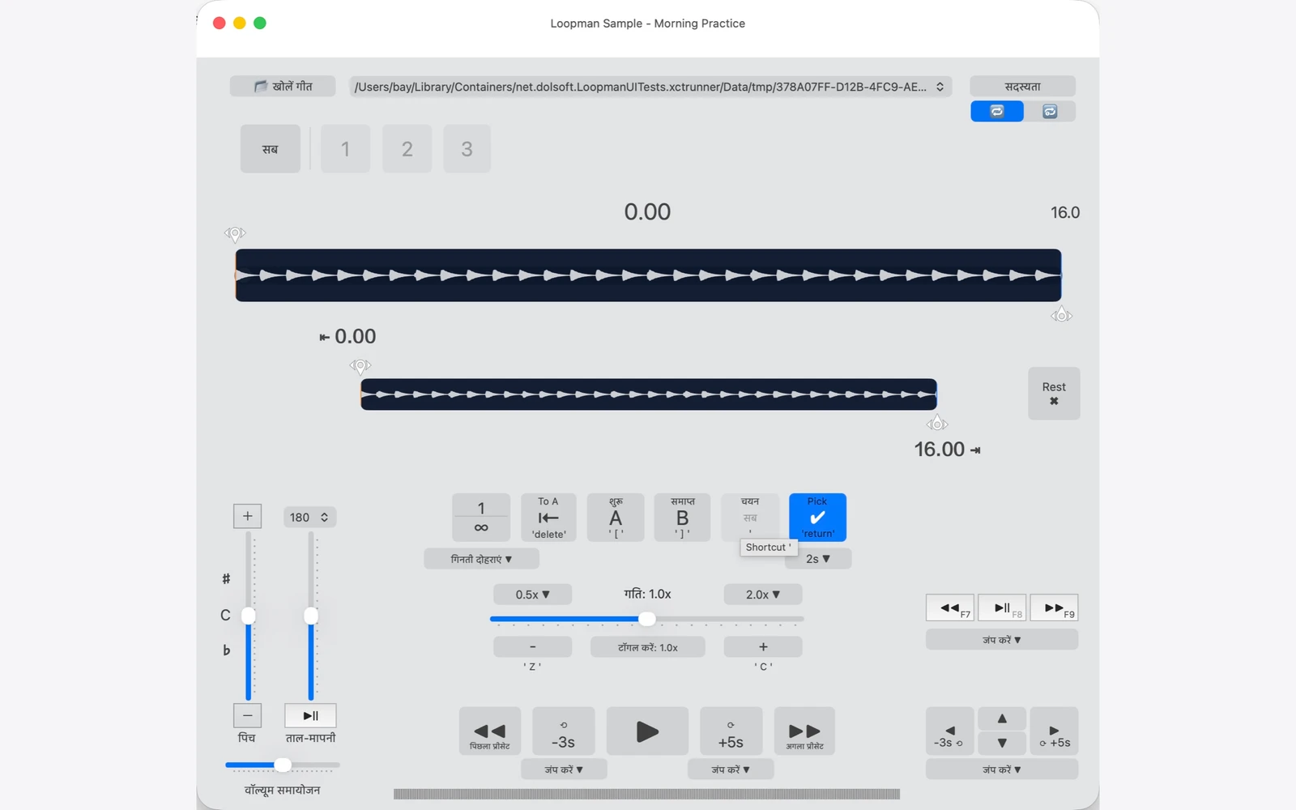Viewport: 1296px width, 810px height.
Task: Skip to next preset with fast-forward icon
Action: tap(804, 731)
